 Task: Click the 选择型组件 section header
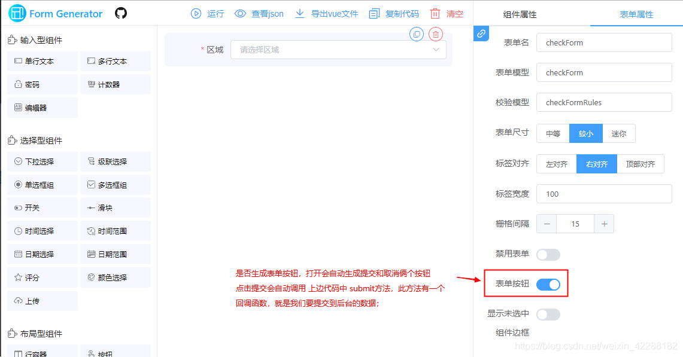[35, 140]
